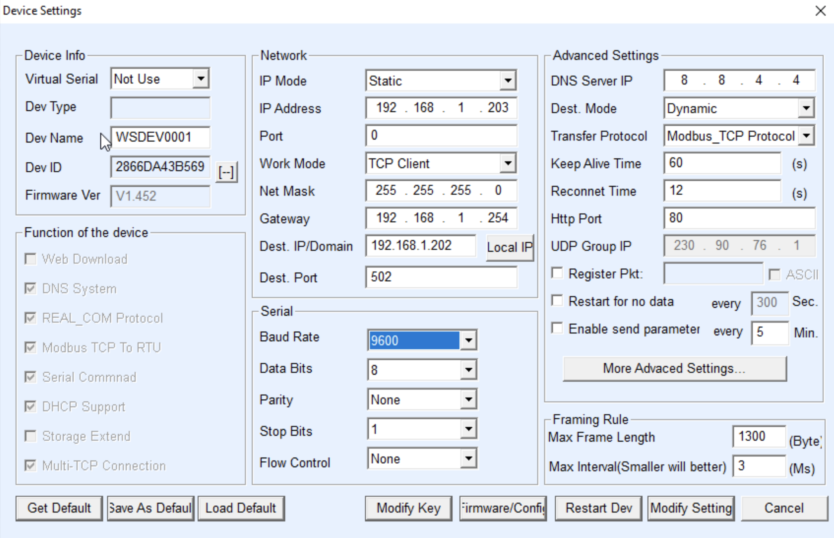Click the Modify Setting button
The image size is (834, 538).
[x=691, y=508]
